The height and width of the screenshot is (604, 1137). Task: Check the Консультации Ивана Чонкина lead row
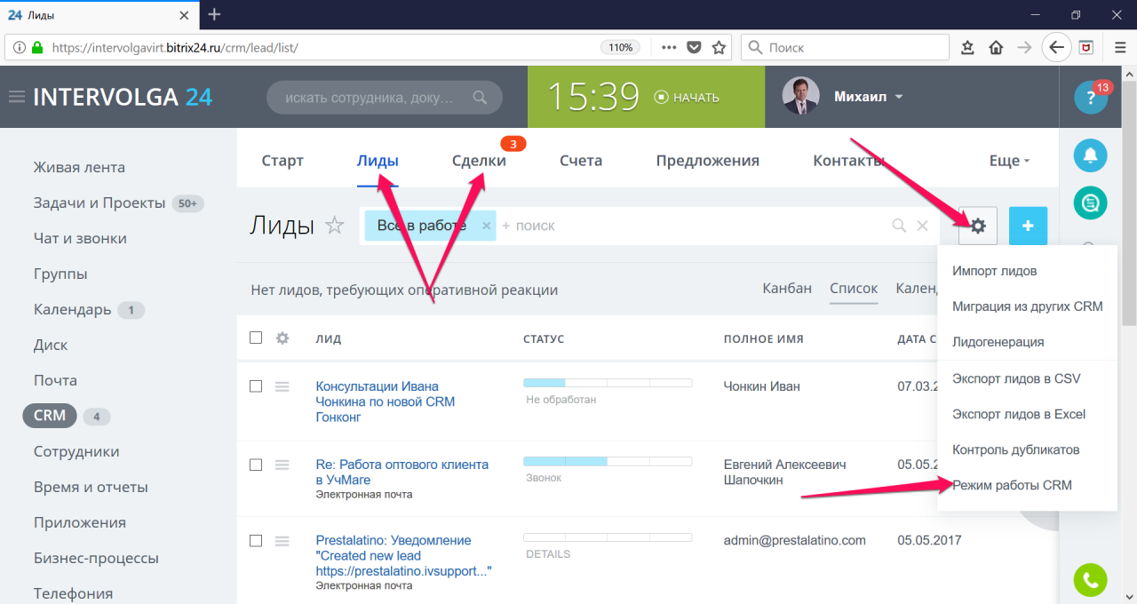[256, 386]
